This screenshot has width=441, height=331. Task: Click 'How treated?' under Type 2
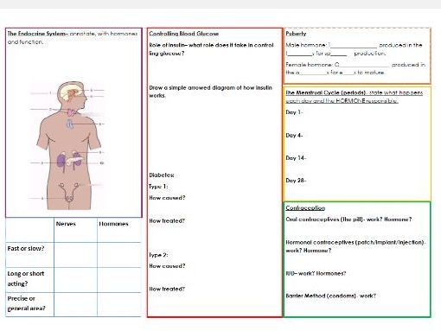(x=167, y=289)
